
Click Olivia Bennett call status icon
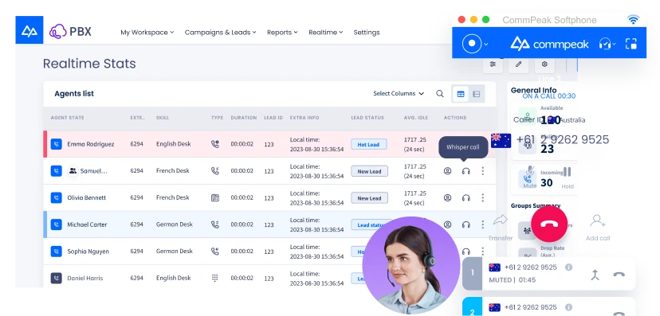click(57, 197)
